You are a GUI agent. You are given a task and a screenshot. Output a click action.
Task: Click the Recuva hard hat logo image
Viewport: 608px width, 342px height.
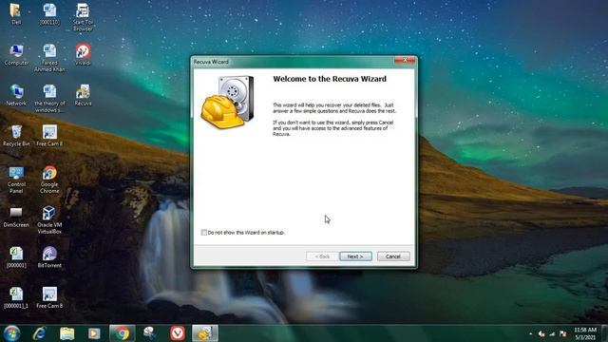click(228, 102)
